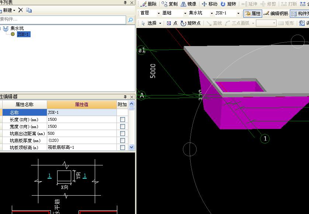Open the empty combo box beside arc tool
309x214 pixels.
click(x=266, y=23)
